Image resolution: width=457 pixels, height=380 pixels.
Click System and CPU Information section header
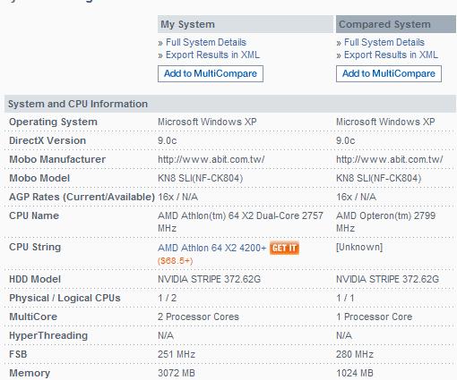pyautogui.click(x=230, y=104)
